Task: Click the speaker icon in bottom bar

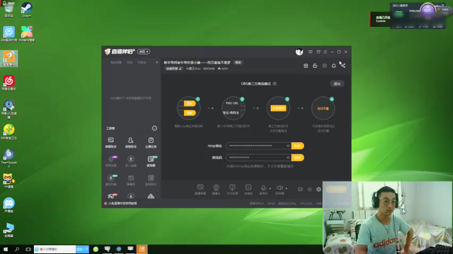Action: click(279, 188)
